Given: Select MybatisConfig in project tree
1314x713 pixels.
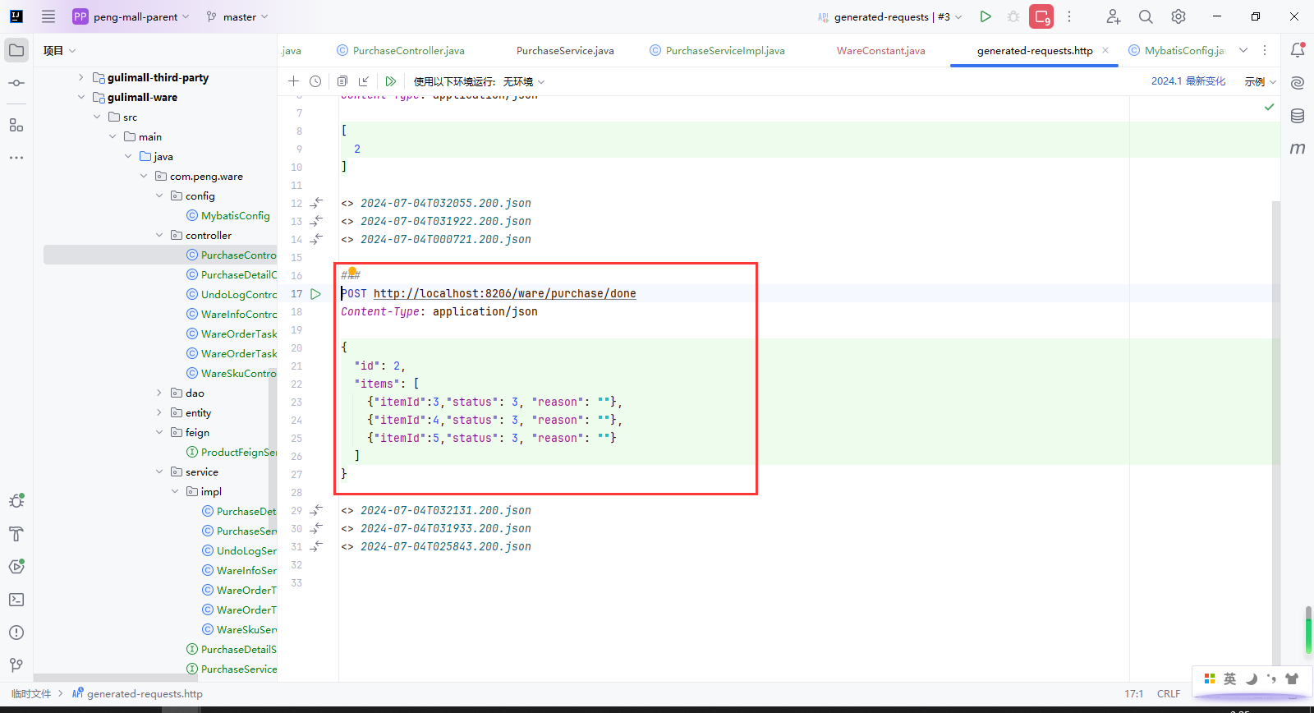Looking at the screenshot, I should click(x=235, y=215).
